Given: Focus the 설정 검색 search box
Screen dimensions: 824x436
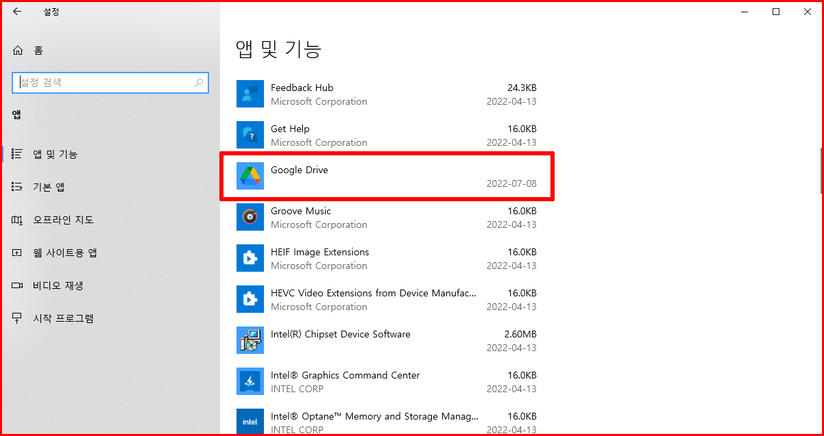Looking at the screenshot, I should point(110,83).
